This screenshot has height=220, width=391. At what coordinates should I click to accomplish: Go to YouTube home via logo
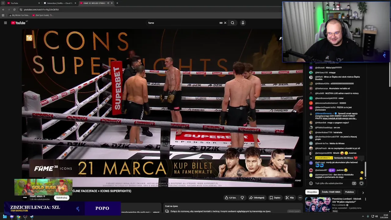point(18,23)
